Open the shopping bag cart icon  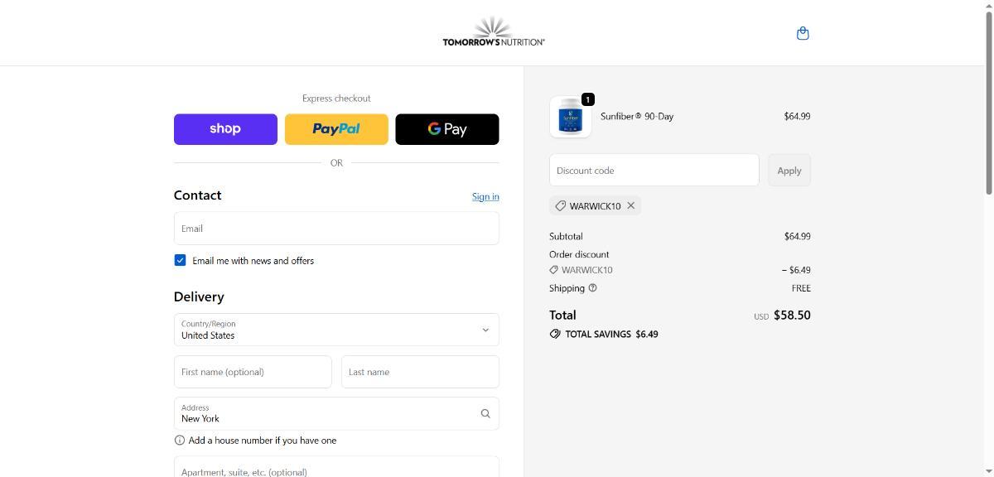pyautogui.click(x=802, y=33)
